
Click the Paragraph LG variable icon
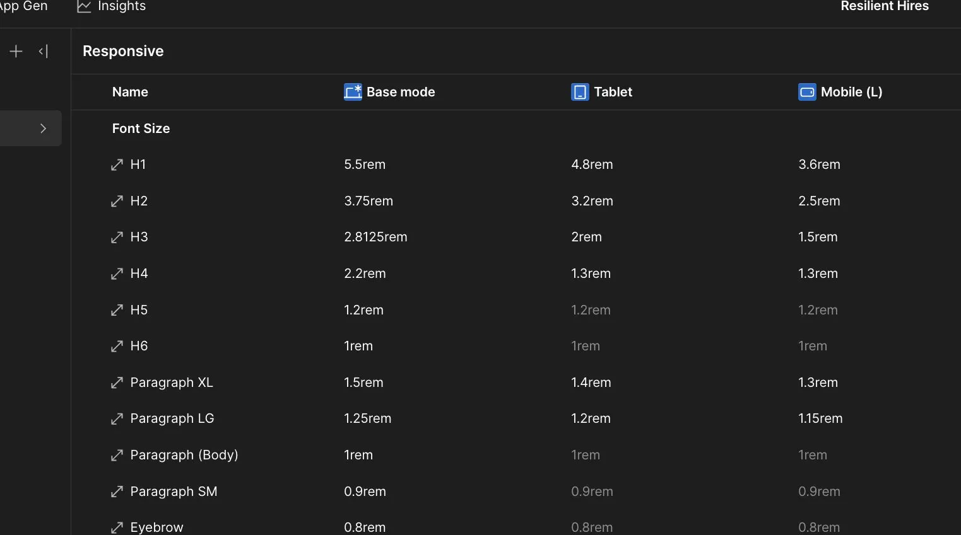117,419
